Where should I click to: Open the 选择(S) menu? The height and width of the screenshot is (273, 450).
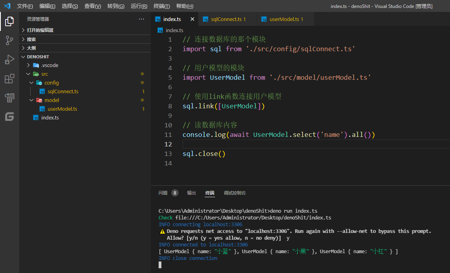click(70, 6)
